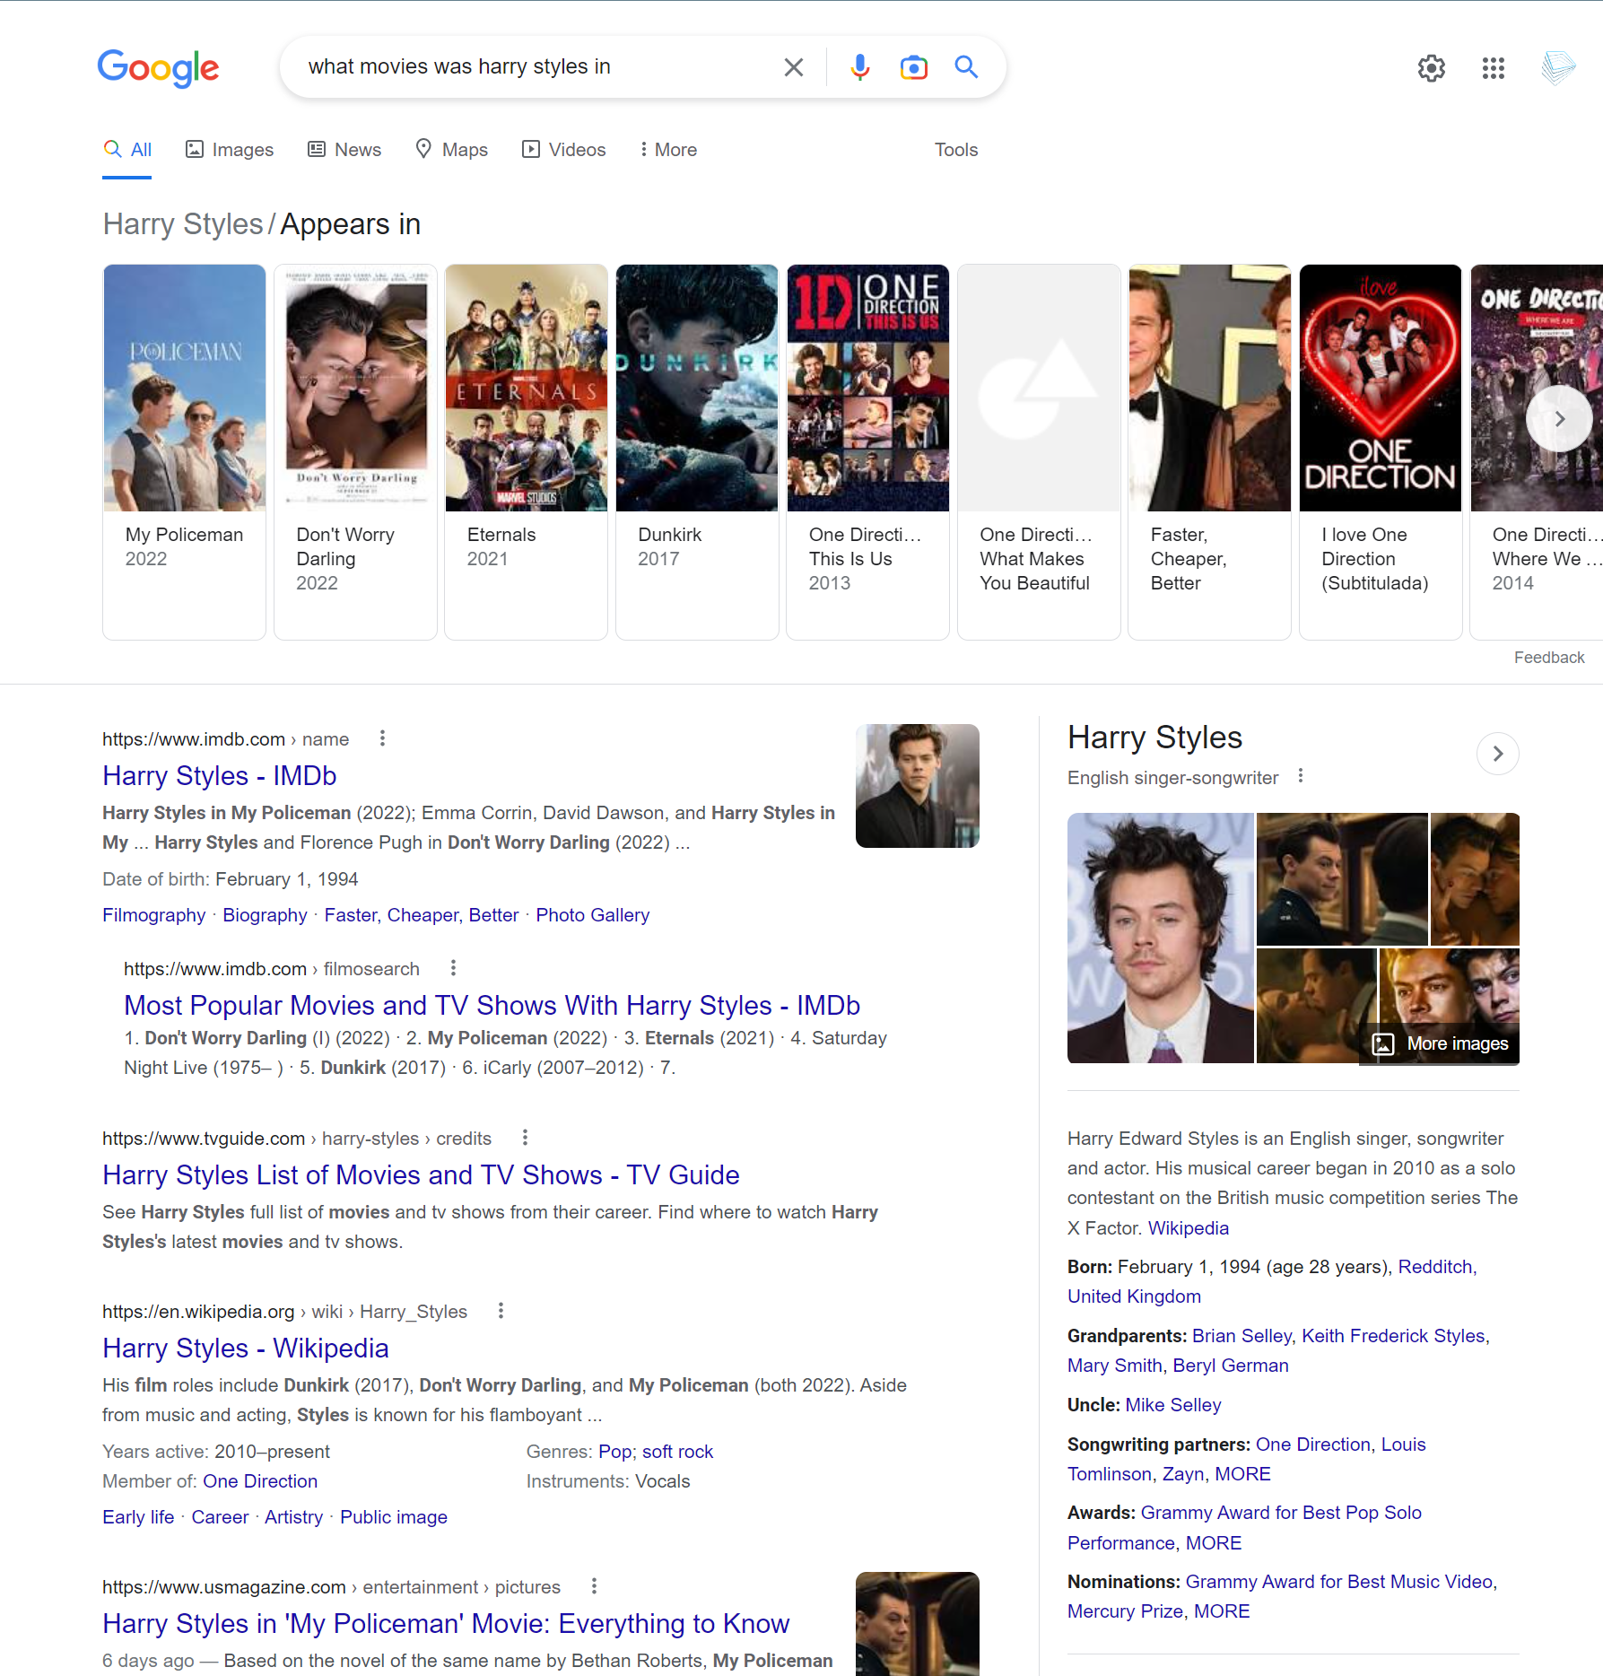This screenshot has width=1603, height=1676.
Task: Expand the More search filters menu
Action: coord(668,150)
